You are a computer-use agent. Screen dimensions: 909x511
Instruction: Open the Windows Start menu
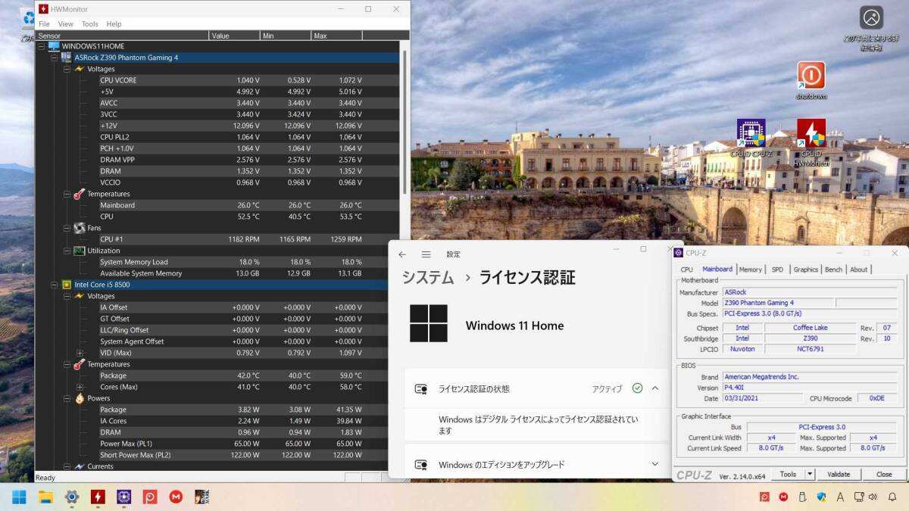[19, 497]
